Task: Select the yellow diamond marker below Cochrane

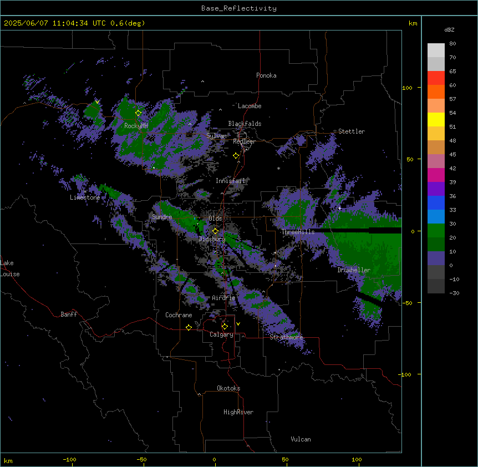Action: pos(189,328)
